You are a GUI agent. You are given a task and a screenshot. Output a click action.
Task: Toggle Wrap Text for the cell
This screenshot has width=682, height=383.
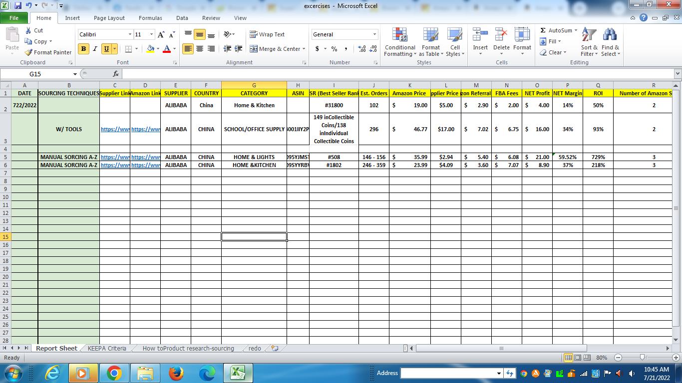point(267,34)
